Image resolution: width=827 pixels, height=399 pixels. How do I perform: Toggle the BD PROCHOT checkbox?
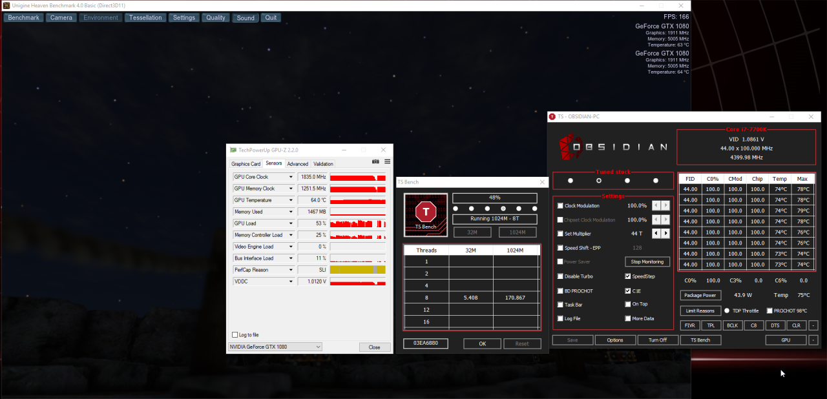click(560, 291)
